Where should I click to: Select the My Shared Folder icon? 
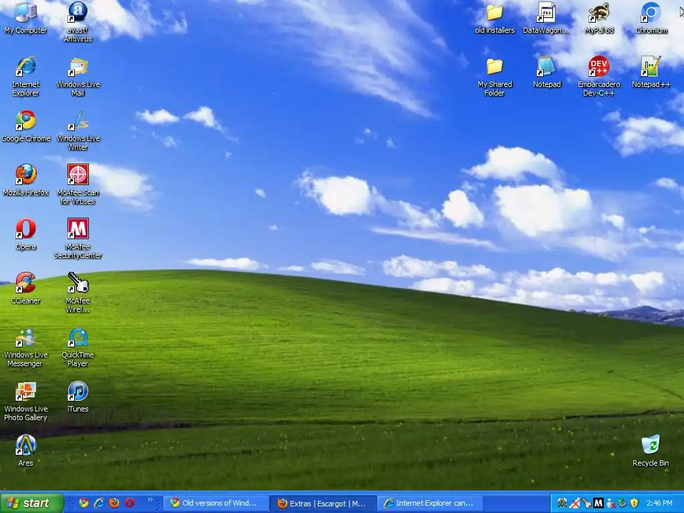(x=495, y=76)
